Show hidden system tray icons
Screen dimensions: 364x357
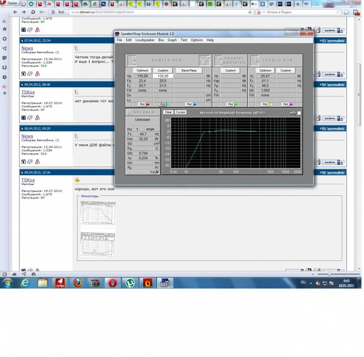pos(311,283)
